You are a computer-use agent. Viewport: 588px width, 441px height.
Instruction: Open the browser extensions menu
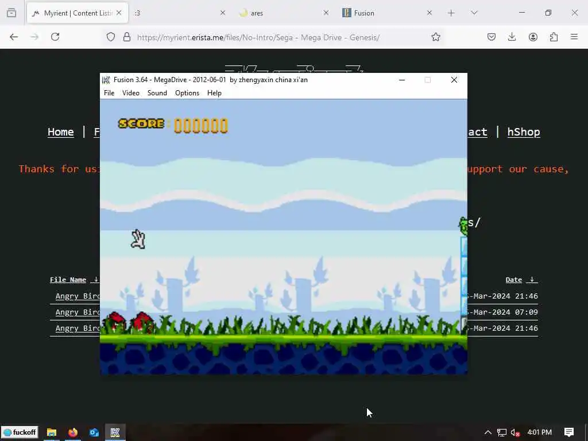pos(554,37)
